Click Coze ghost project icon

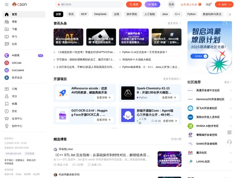coord(128,116)
